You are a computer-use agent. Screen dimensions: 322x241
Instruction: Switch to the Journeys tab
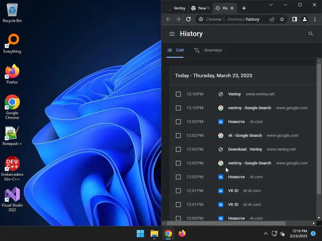click(x=208, y=50)
